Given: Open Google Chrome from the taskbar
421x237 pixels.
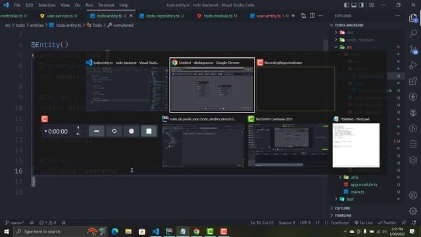Looking at the screenshot, I should pyautogui.click(x=196, y=231).
